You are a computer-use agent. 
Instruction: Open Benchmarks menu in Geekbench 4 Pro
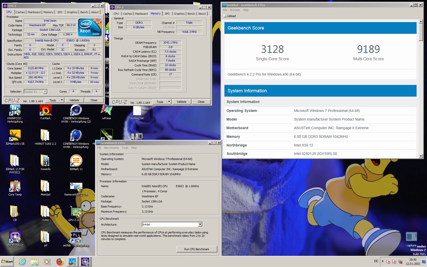tap(111, 148)
